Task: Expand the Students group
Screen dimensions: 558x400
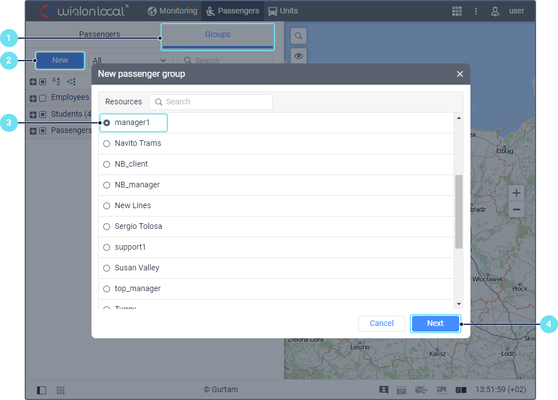Action: pyautogui.click(x=33, y=114)
